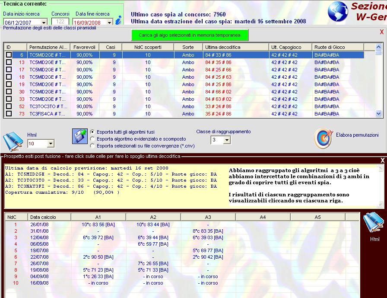387x298 pixels.
Task: Click Elabora permutazioni label
Action: 357,135
